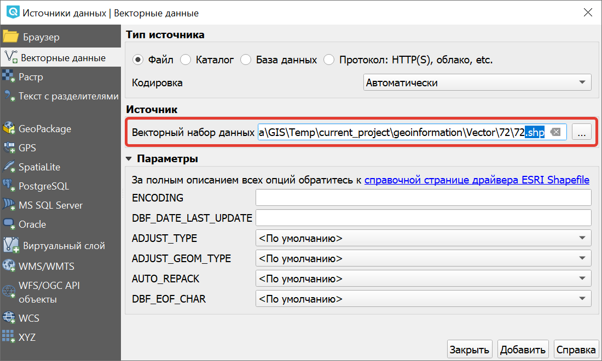Select the GeoPackage source icon
The image size is (602, 361).
pyautogui.click(x=9, y=128)
